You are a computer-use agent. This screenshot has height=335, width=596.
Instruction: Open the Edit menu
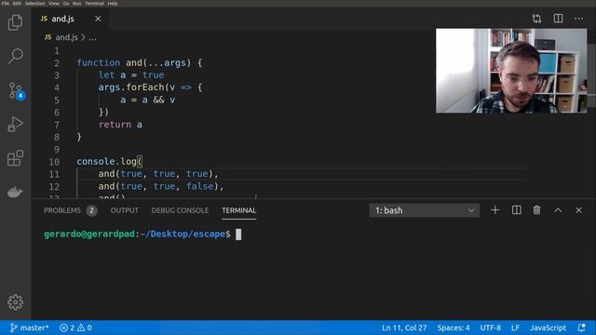coord(17,4)
